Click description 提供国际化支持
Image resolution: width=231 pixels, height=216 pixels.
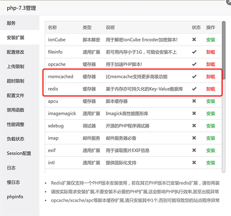[121, 163]
